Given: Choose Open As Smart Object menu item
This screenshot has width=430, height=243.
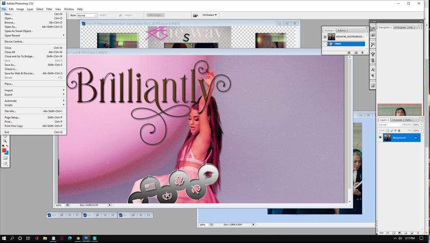Looking at the screenshot, I should [x=33, y=31].
